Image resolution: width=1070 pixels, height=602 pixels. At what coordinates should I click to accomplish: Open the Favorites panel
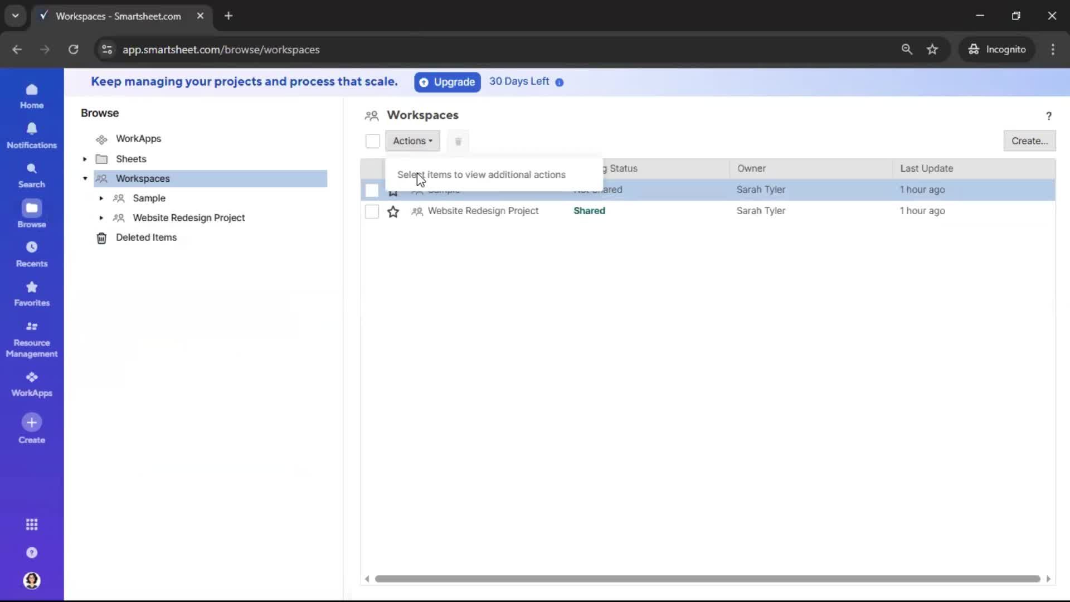coord(32,294)
